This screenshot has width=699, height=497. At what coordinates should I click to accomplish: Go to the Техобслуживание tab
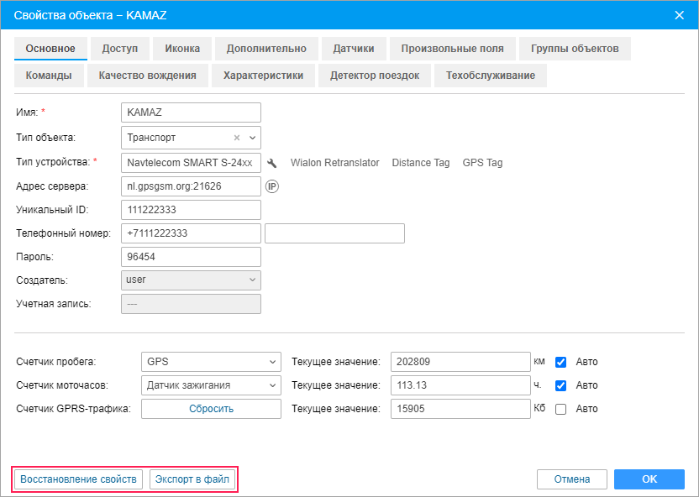tap(491, 76)
